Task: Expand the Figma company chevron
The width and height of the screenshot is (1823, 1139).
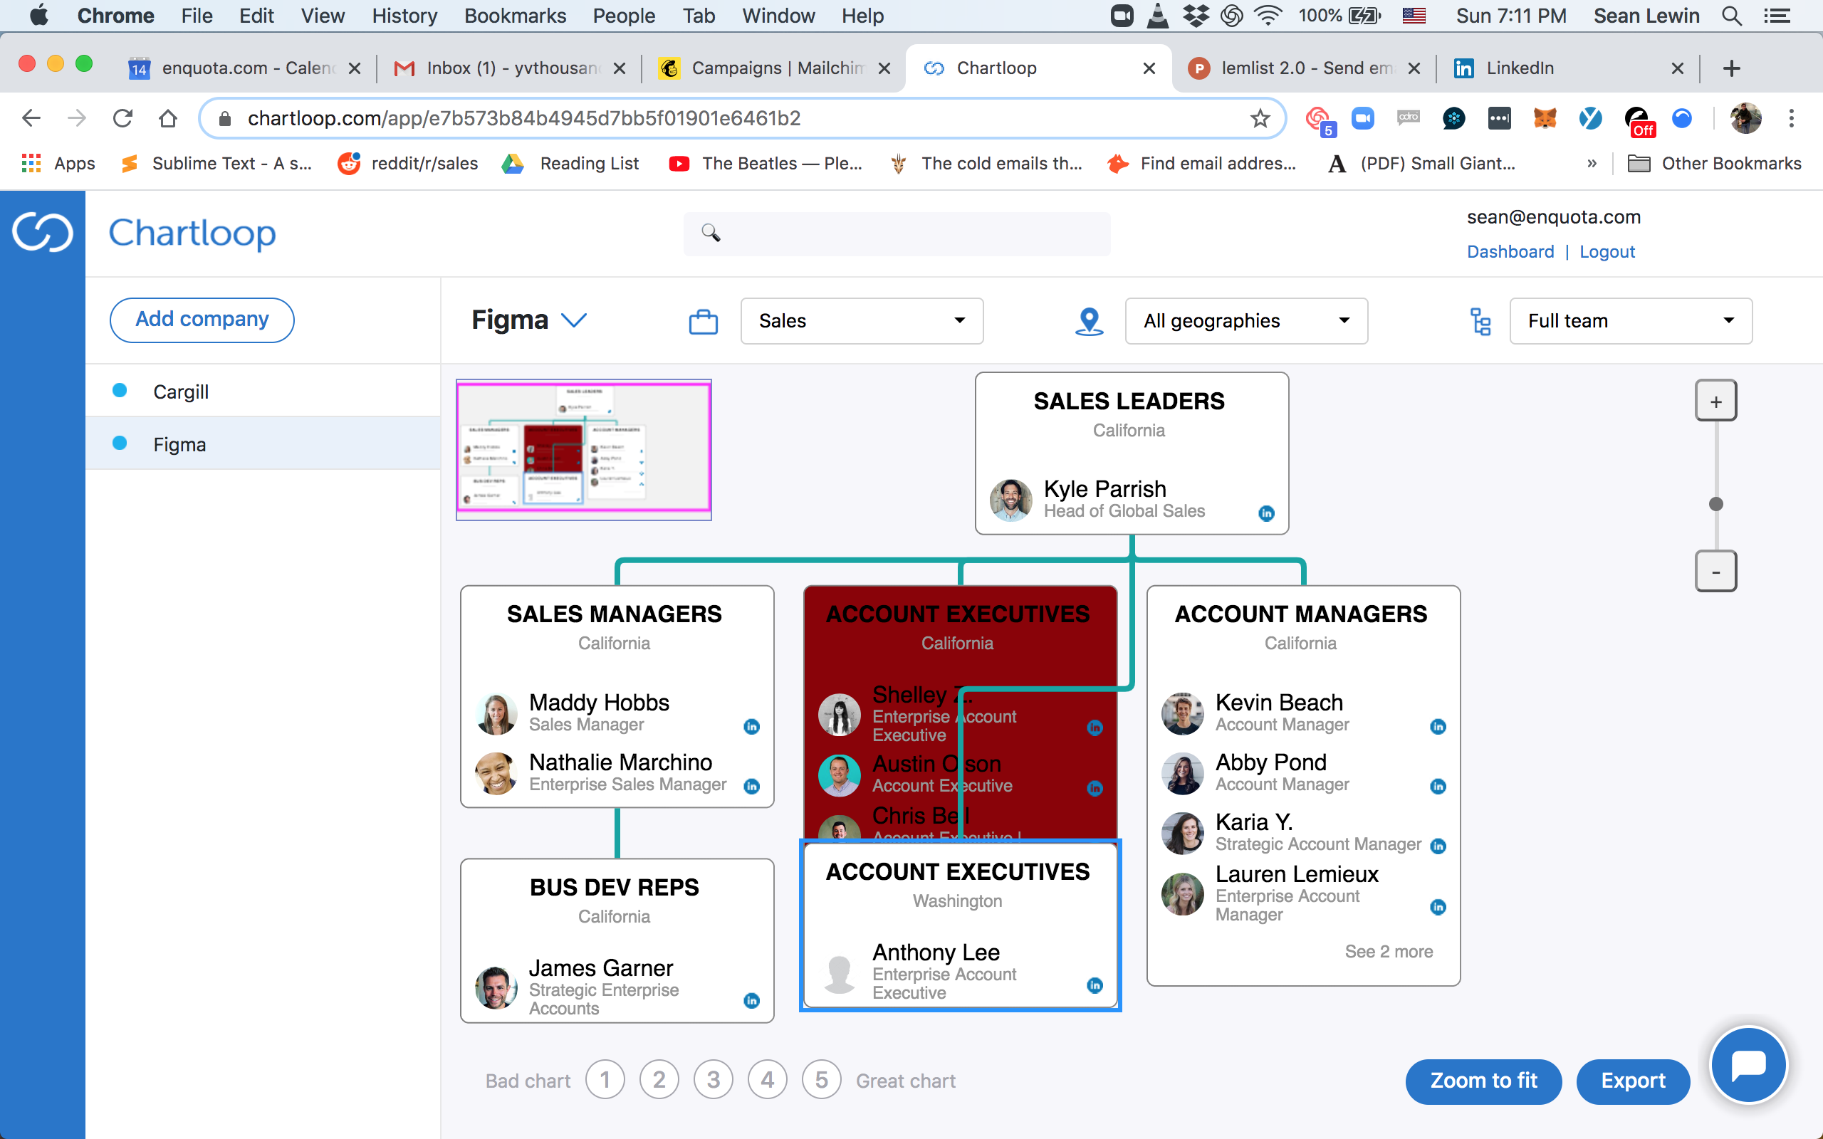Action: (x=574, y=321)
